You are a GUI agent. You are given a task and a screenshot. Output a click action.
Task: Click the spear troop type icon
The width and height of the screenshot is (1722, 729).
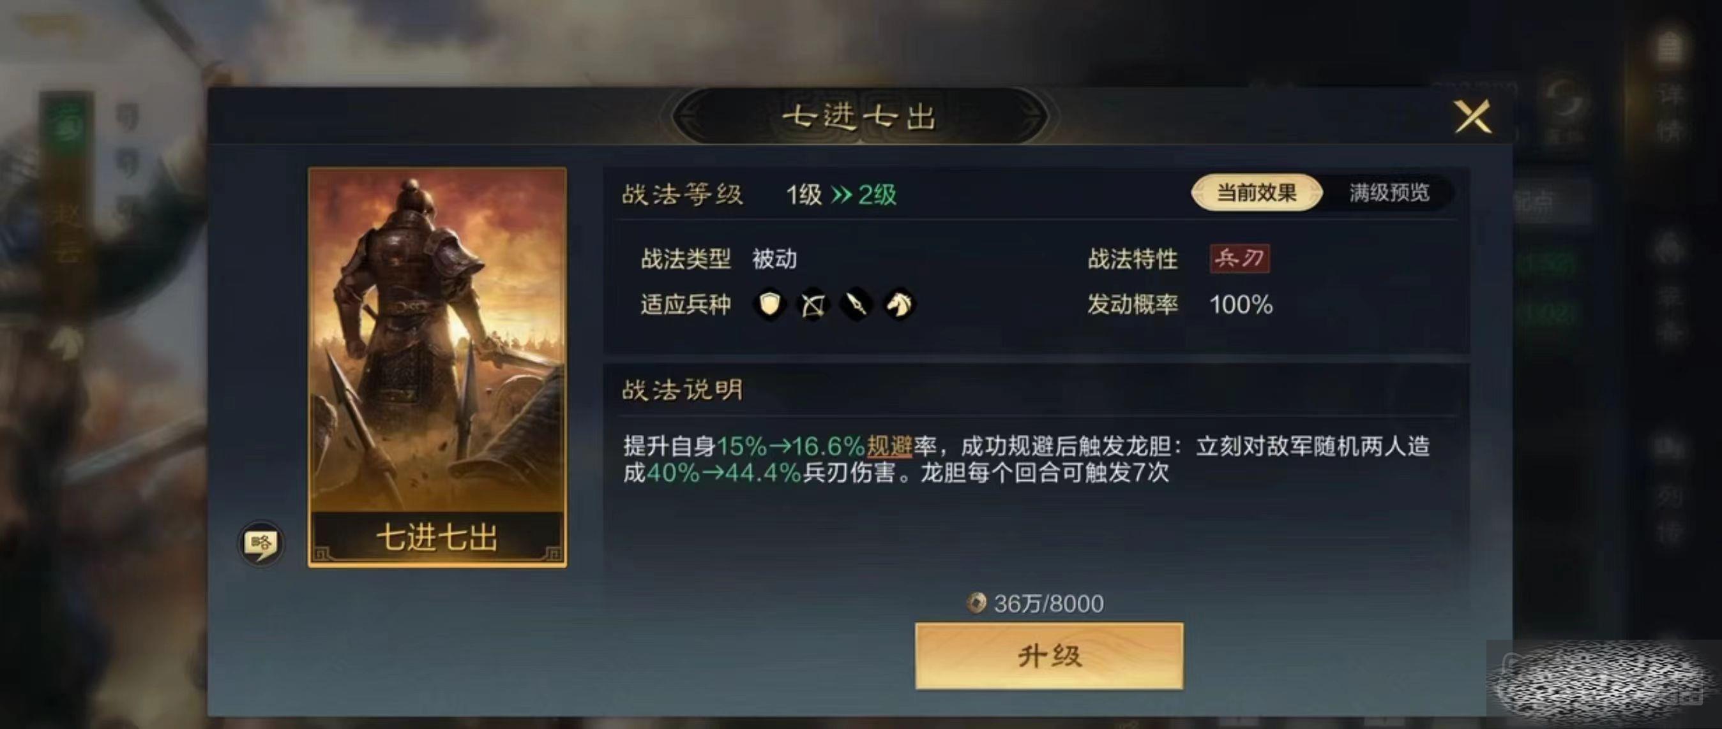[x=856, y=305]
